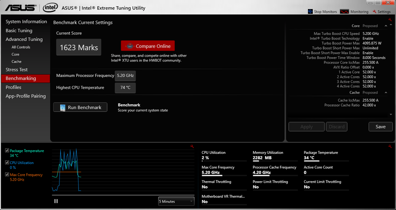This screenshot has width=396, height=210.
Task: Select All Controls under Advanced Tuning
Action: point(21,47)
